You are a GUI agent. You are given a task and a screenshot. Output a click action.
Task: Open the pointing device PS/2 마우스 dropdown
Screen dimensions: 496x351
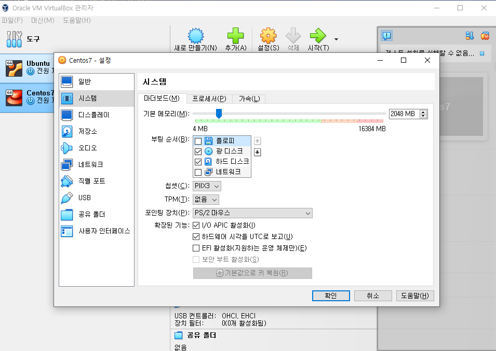coord(252,213)
